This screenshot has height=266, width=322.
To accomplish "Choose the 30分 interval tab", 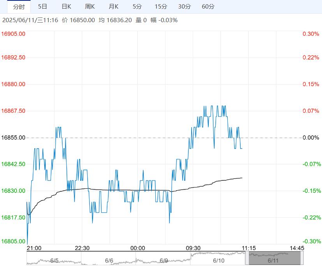I will [x=185, y=7].
